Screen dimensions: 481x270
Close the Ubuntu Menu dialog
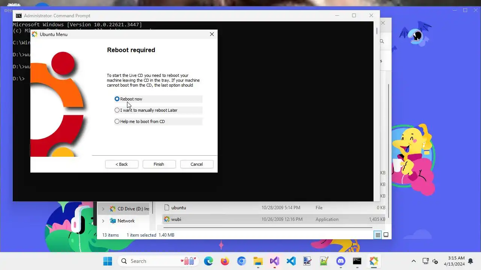tap(212, 34)
